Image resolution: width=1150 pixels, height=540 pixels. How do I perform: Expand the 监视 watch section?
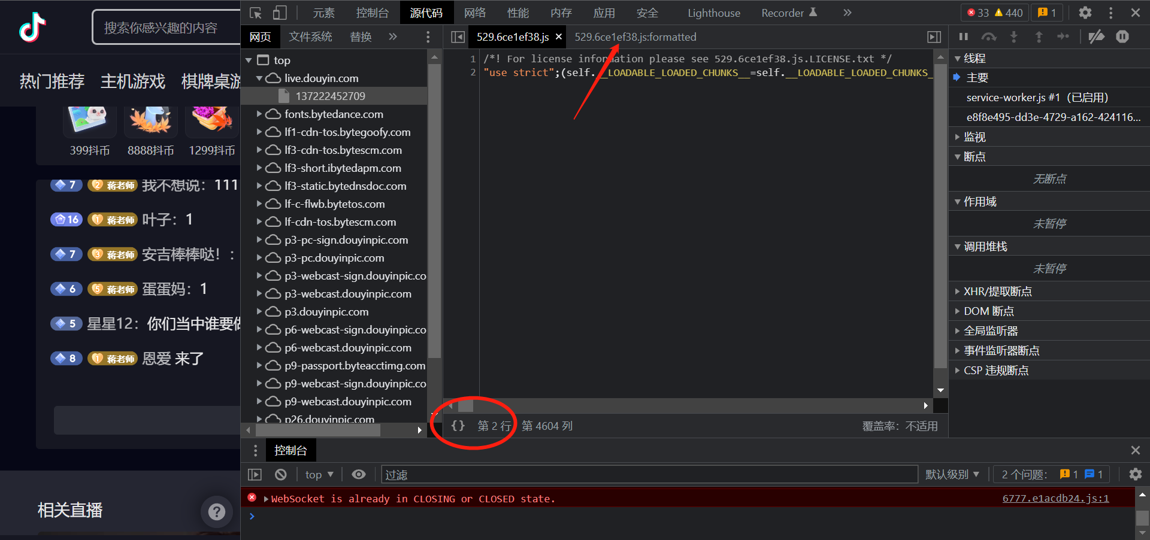coord(957,137)
